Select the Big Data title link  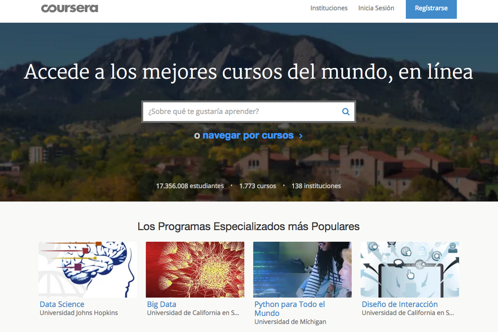pos(162,304)
